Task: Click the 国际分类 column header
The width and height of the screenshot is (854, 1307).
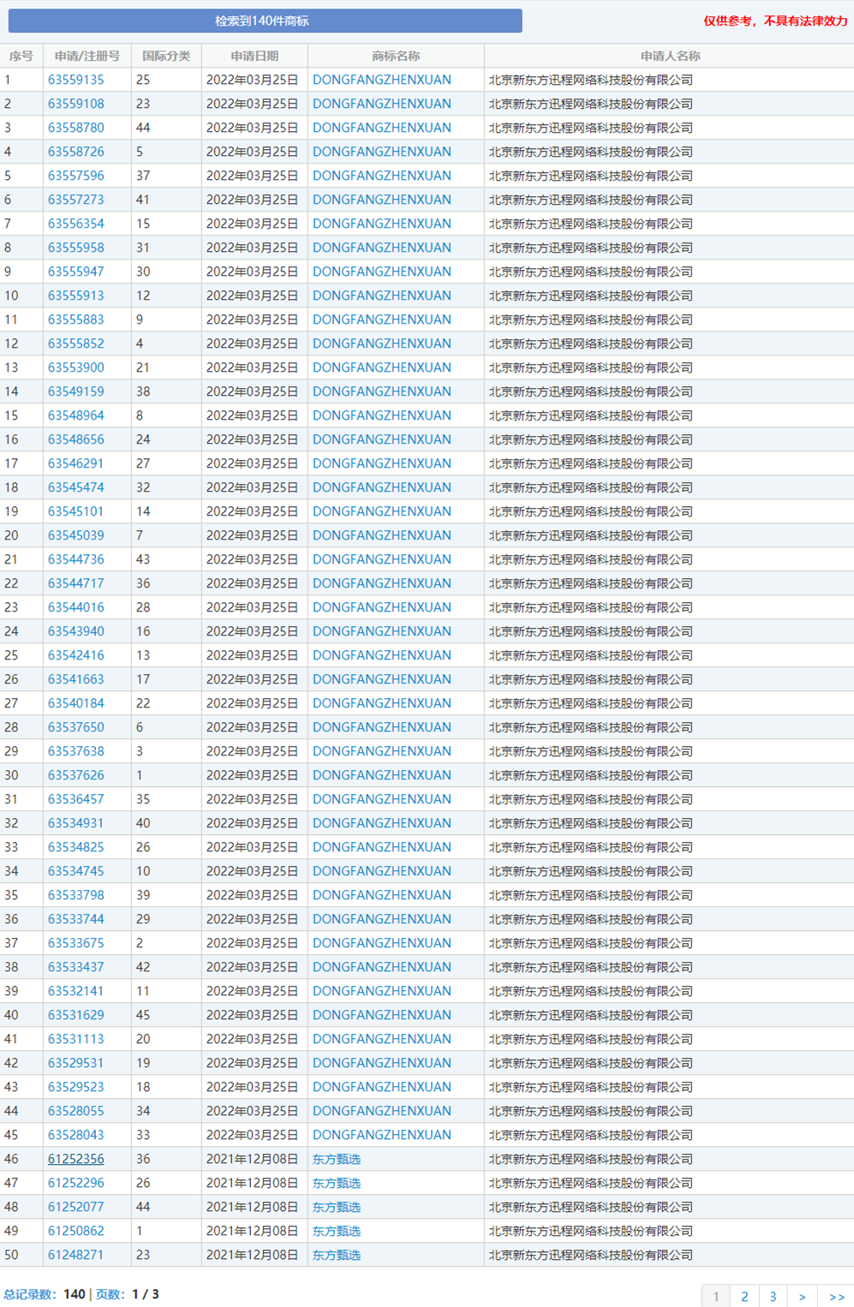Action: tap(166, 56)
